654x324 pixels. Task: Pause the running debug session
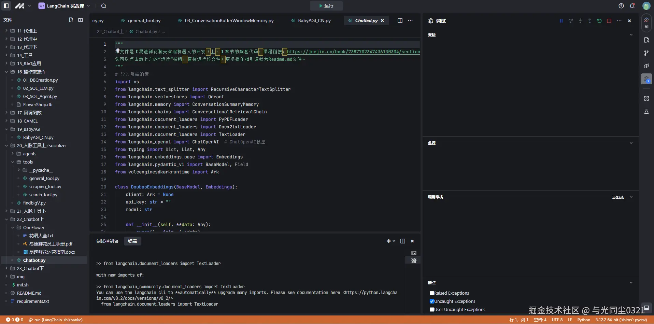pos(561,21)
